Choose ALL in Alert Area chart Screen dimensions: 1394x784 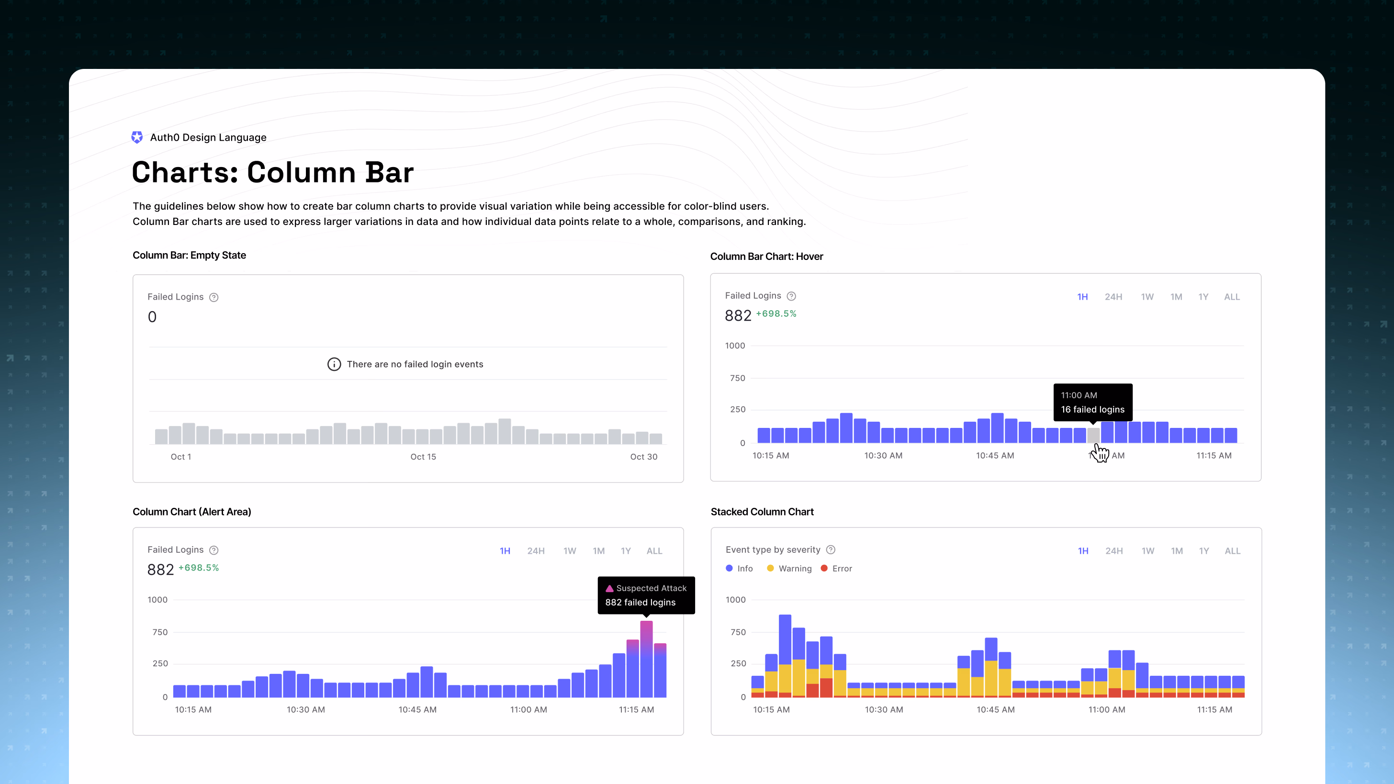(x=654, y=551)
